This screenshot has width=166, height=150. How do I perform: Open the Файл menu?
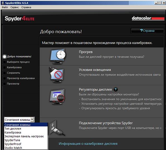click(x=5, y=7)
